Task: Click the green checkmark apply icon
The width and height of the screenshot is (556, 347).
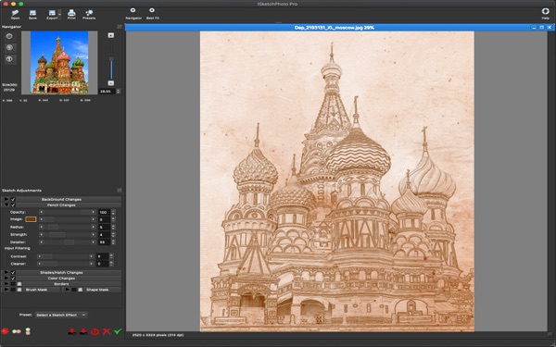Action: pyautogui.click(x=118, y=331)
